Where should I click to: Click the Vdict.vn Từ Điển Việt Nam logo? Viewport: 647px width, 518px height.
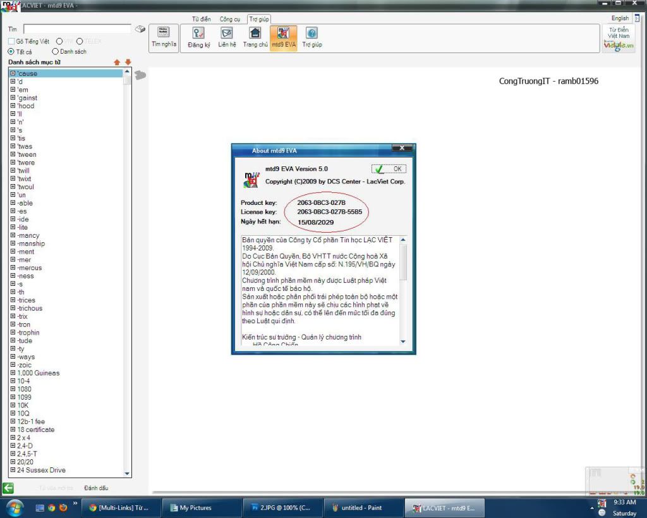click(618, 38)
